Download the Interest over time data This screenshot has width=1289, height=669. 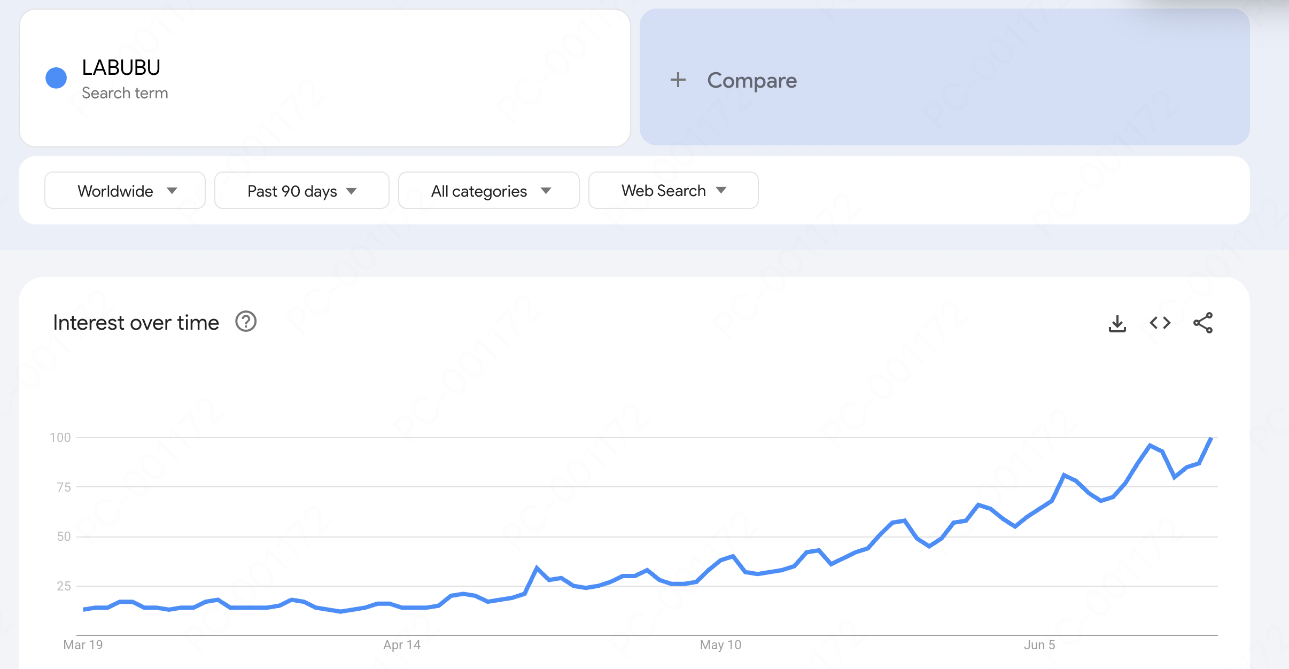(1117, 323)
